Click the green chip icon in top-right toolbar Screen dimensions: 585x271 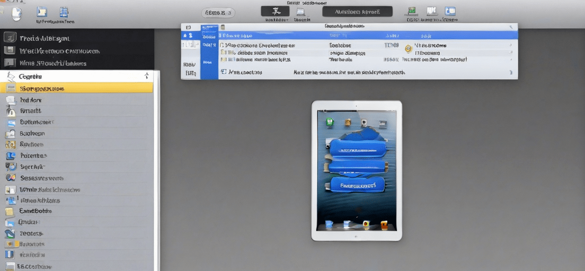click(412, 11)
